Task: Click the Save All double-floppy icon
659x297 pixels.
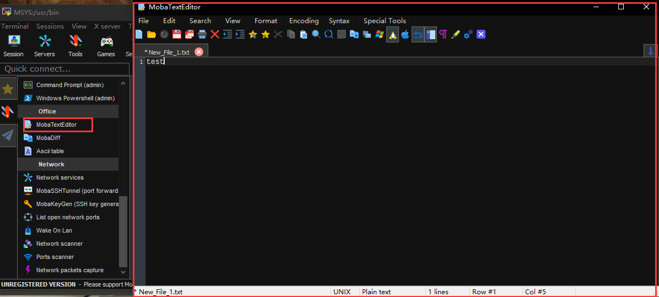Action: (x=190, y=35)
